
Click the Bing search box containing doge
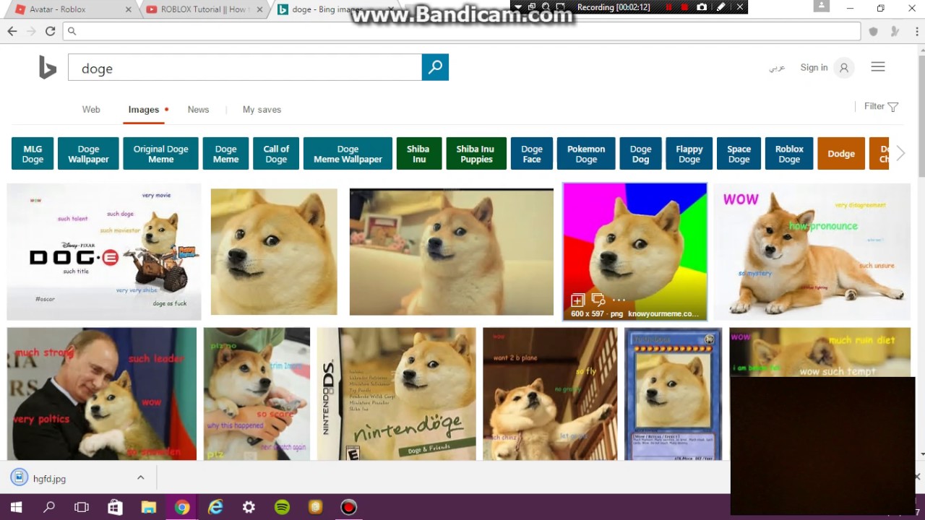[245, 67]
